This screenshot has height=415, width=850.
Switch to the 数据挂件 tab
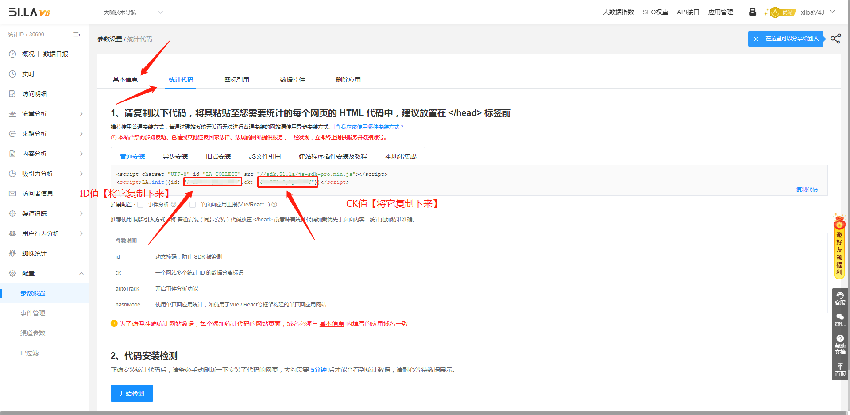(293, 80)
